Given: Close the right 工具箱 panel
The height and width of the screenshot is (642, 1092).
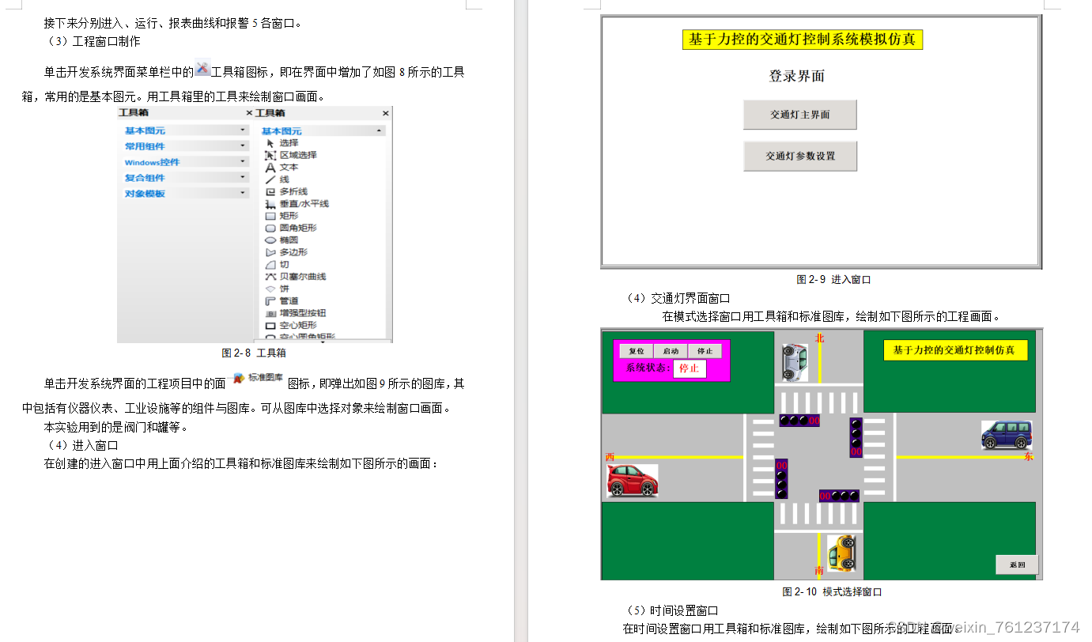Looking at the screenshot, I should coord(386,114).
